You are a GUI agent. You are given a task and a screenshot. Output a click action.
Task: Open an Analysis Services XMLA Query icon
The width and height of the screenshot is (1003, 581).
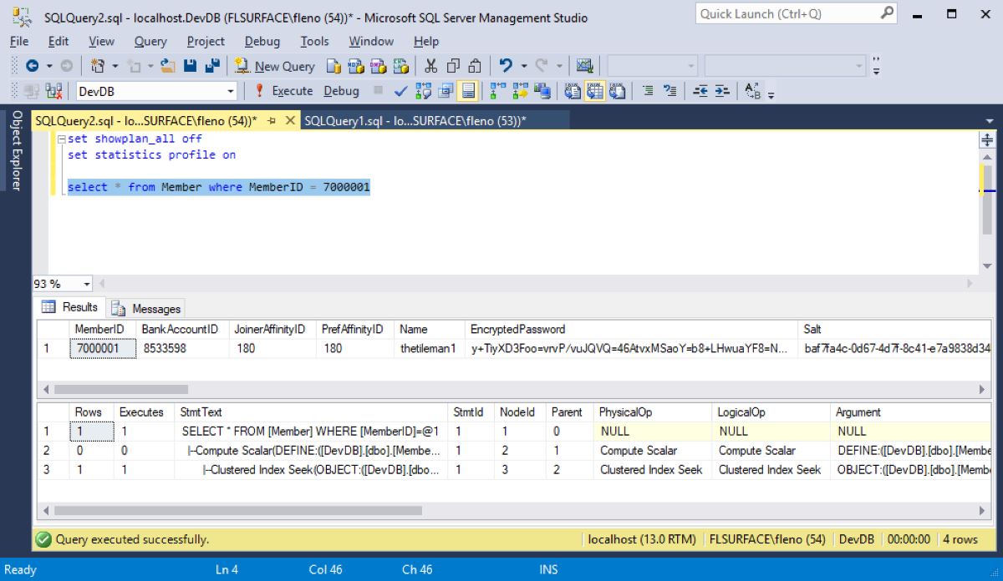400,67
